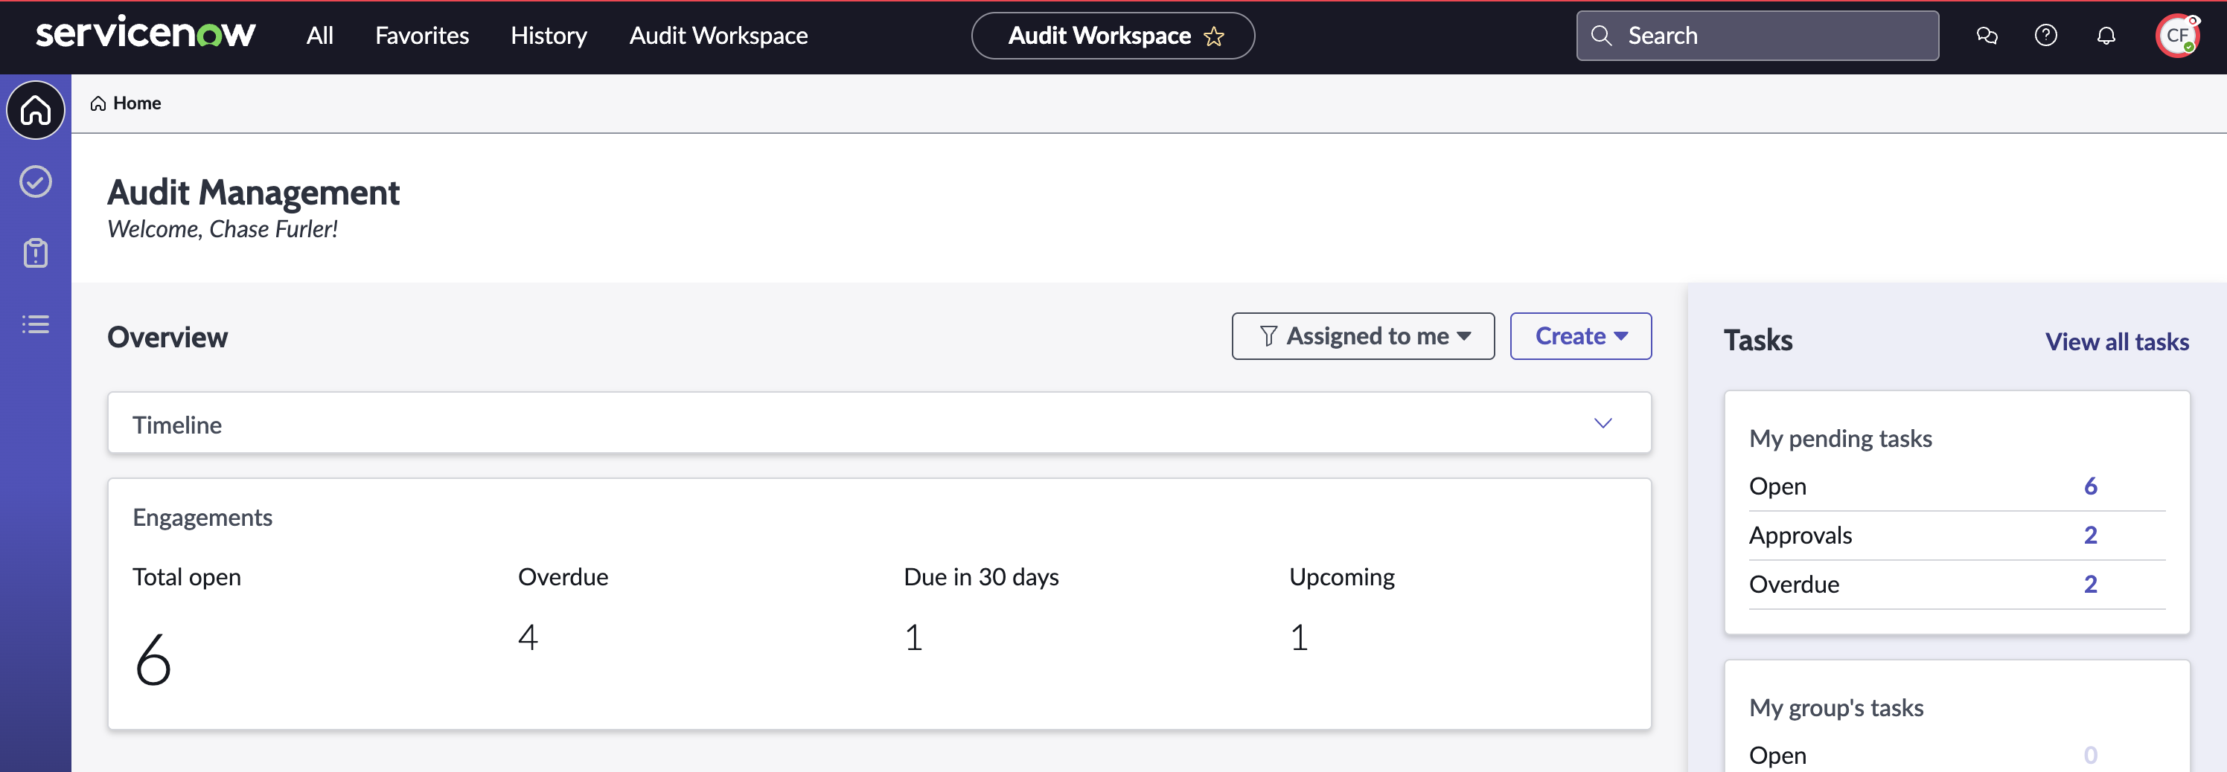Click the My group's tasks heading
Screen dimensions: 2227x772
coord(1835,708)
